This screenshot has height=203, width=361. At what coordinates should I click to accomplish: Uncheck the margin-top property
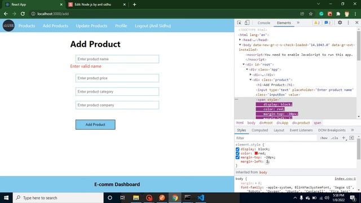point(237,157)
